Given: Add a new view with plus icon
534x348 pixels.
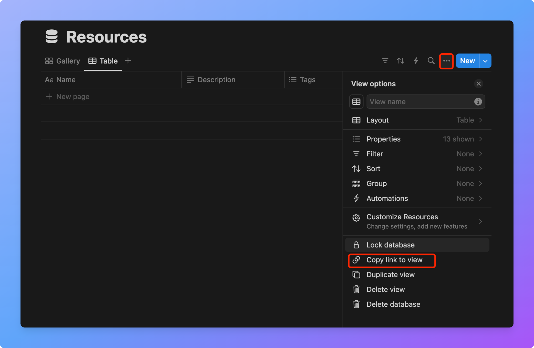Looking at the screenshot, I should [128, 61].
